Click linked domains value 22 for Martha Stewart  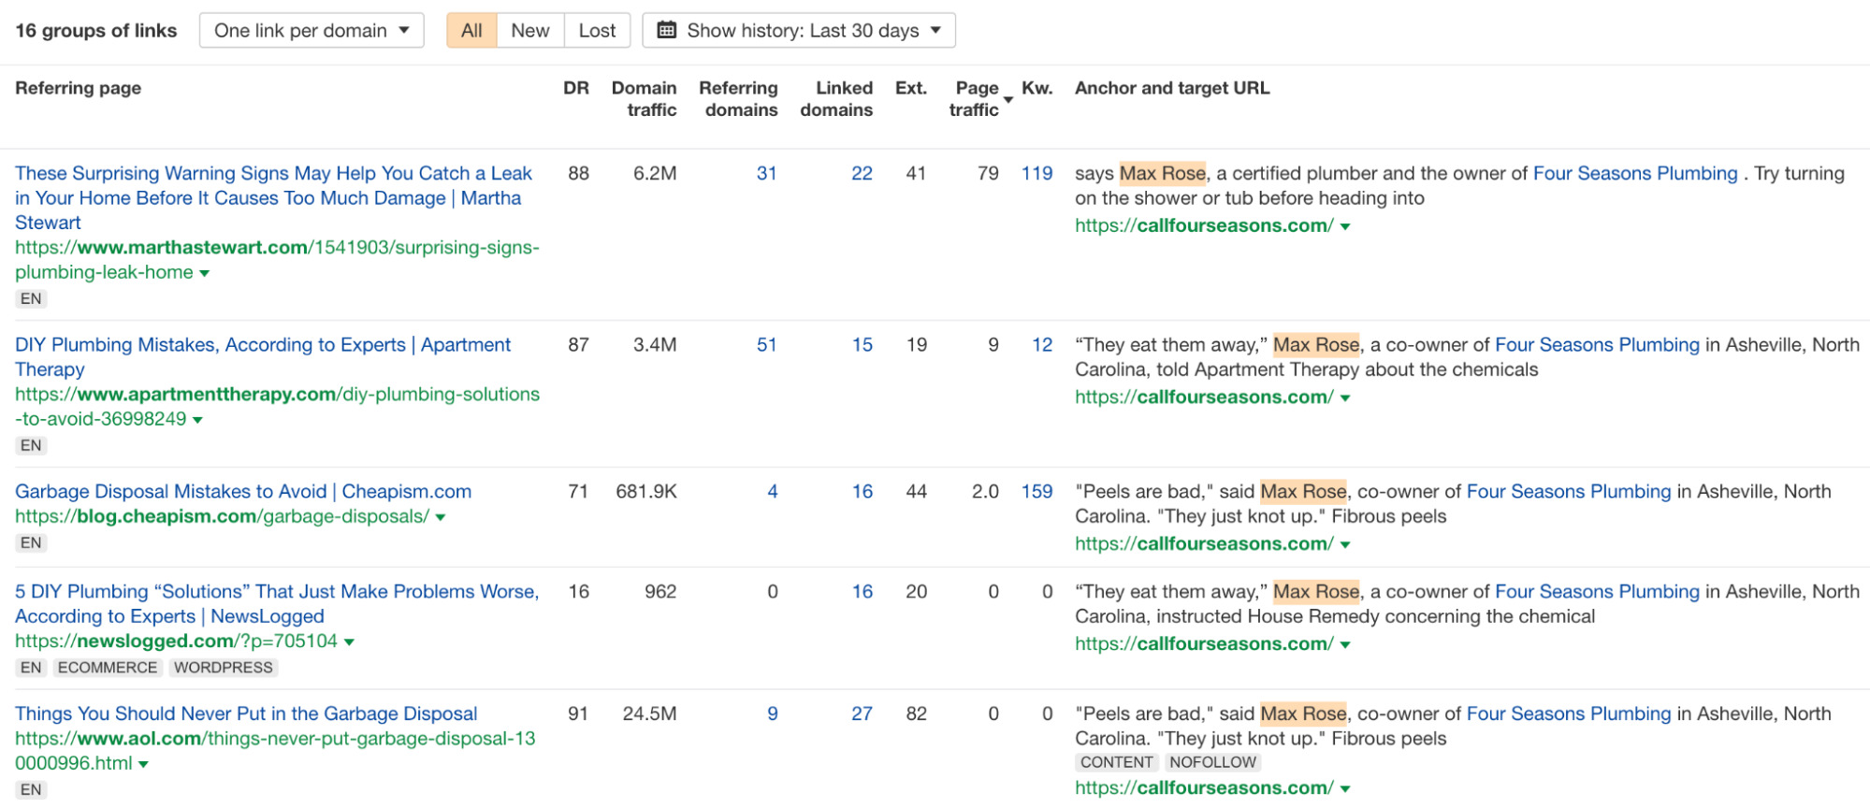(x=863, y=173)
